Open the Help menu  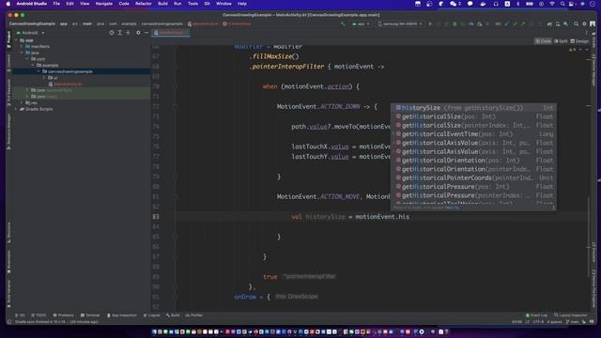coord(242,4)
